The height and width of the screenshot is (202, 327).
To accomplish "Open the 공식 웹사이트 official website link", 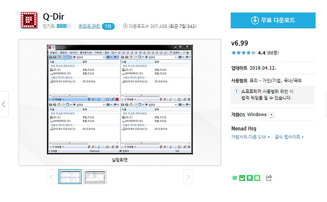I will tap(289, 137).
